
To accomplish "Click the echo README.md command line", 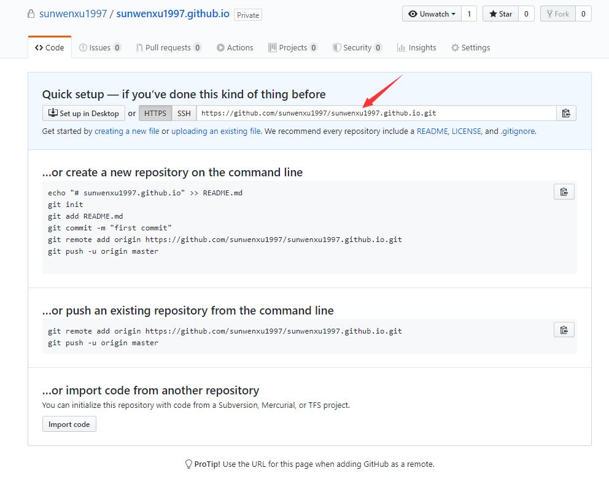I will pyautogui.click(x=145, y=193).
